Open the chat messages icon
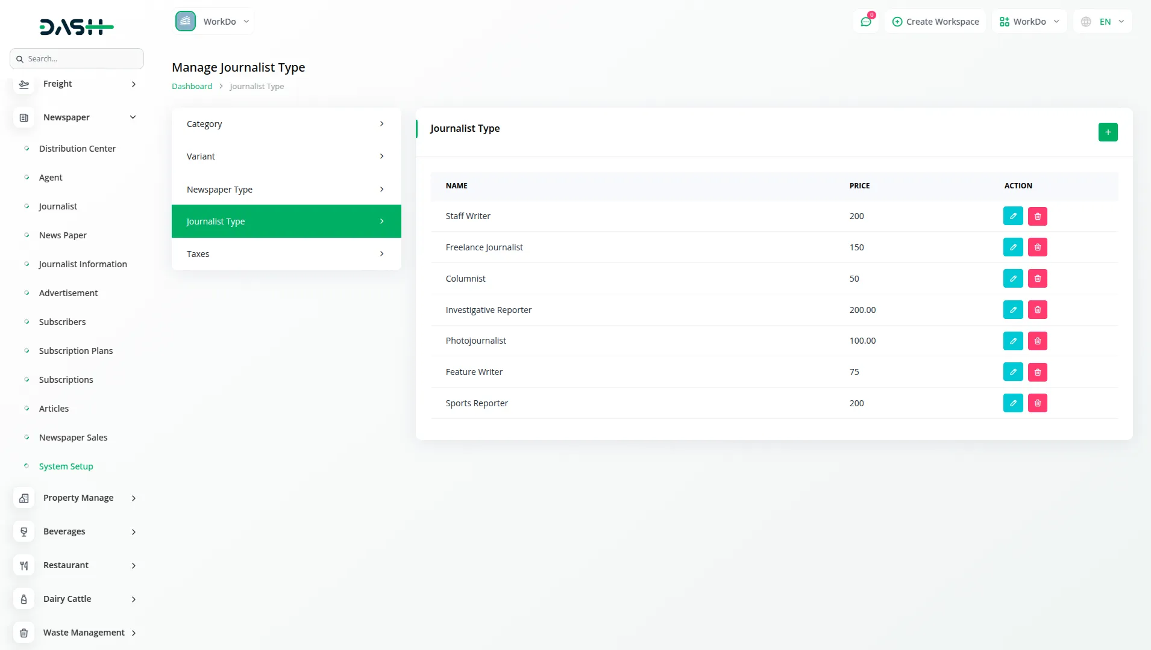The height and width of the screenshot is (650, 1151). point(866,22)
